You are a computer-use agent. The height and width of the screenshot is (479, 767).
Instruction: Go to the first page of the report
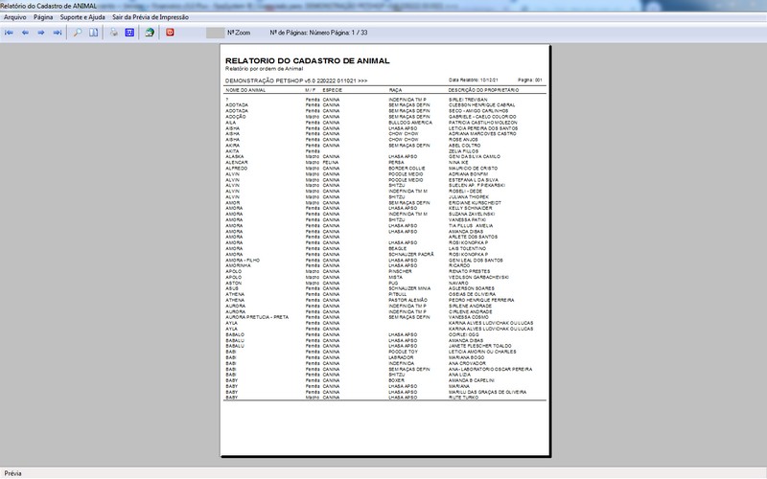[x=10, y=33]
